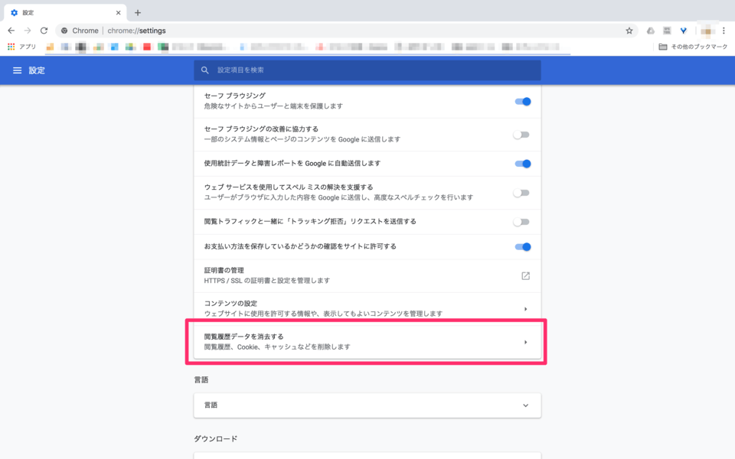Screen dimensions: 735x459
Task: Click the back navigation arrow
Action: tap(11, 31)
